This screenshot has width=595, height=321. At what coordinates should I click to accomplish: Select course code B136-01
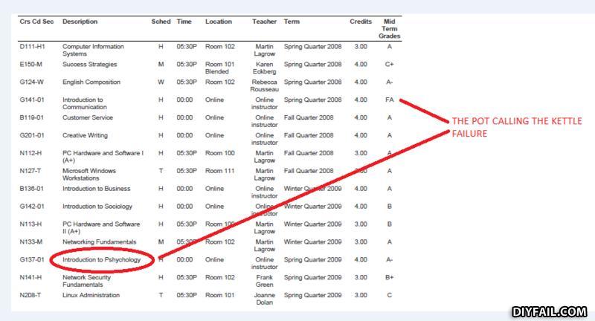tap(32, 189)
